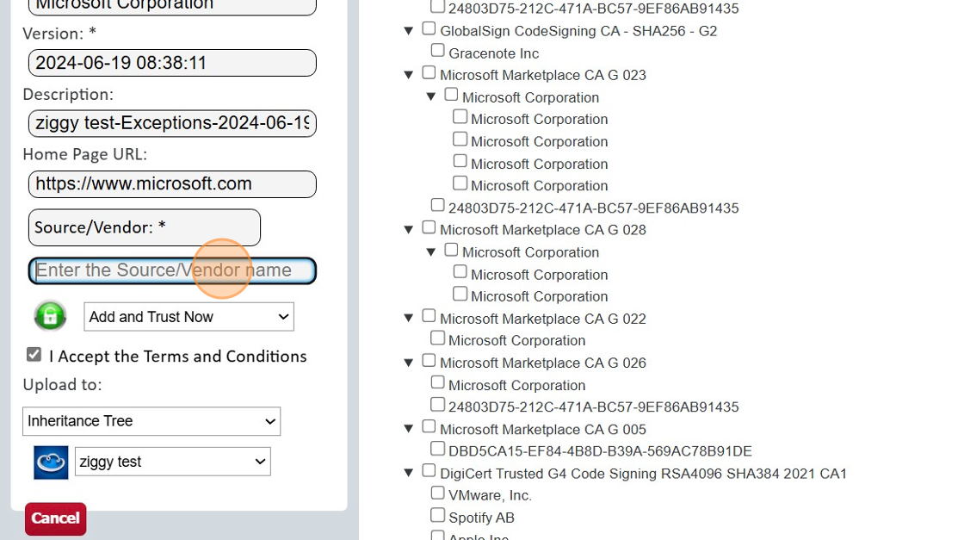964x540 pixels.
Task: Open the Inheritance Tree dropdown
Action: tap(151, 421)
